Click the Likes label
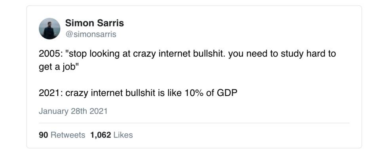The width and height of the screenshot is (380, 155). (x=123, y=135)
